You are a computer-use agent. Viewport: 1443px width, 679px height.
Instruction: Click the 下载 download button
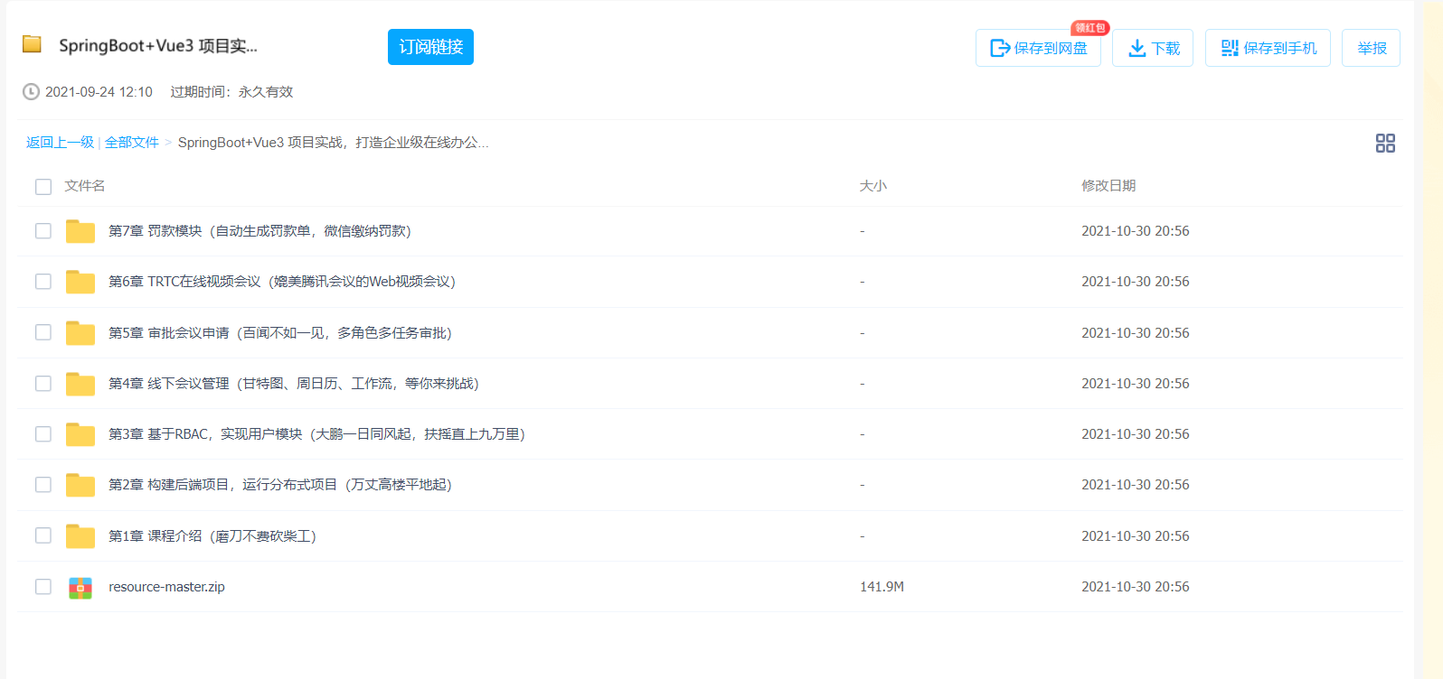pos(1153,48)
